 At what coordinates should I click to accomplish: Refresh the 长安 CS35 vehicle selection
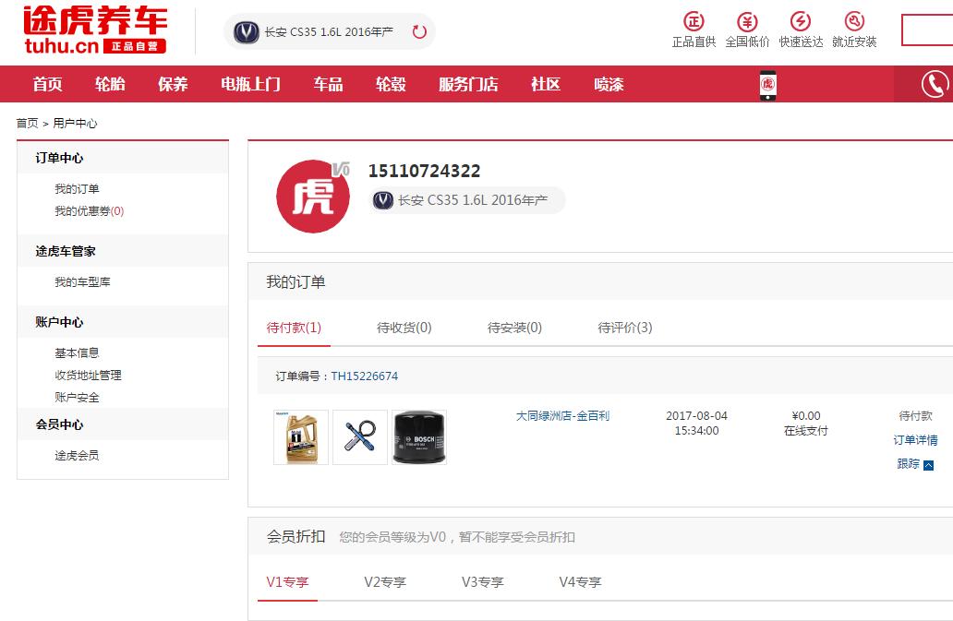[x=420, y=30]
